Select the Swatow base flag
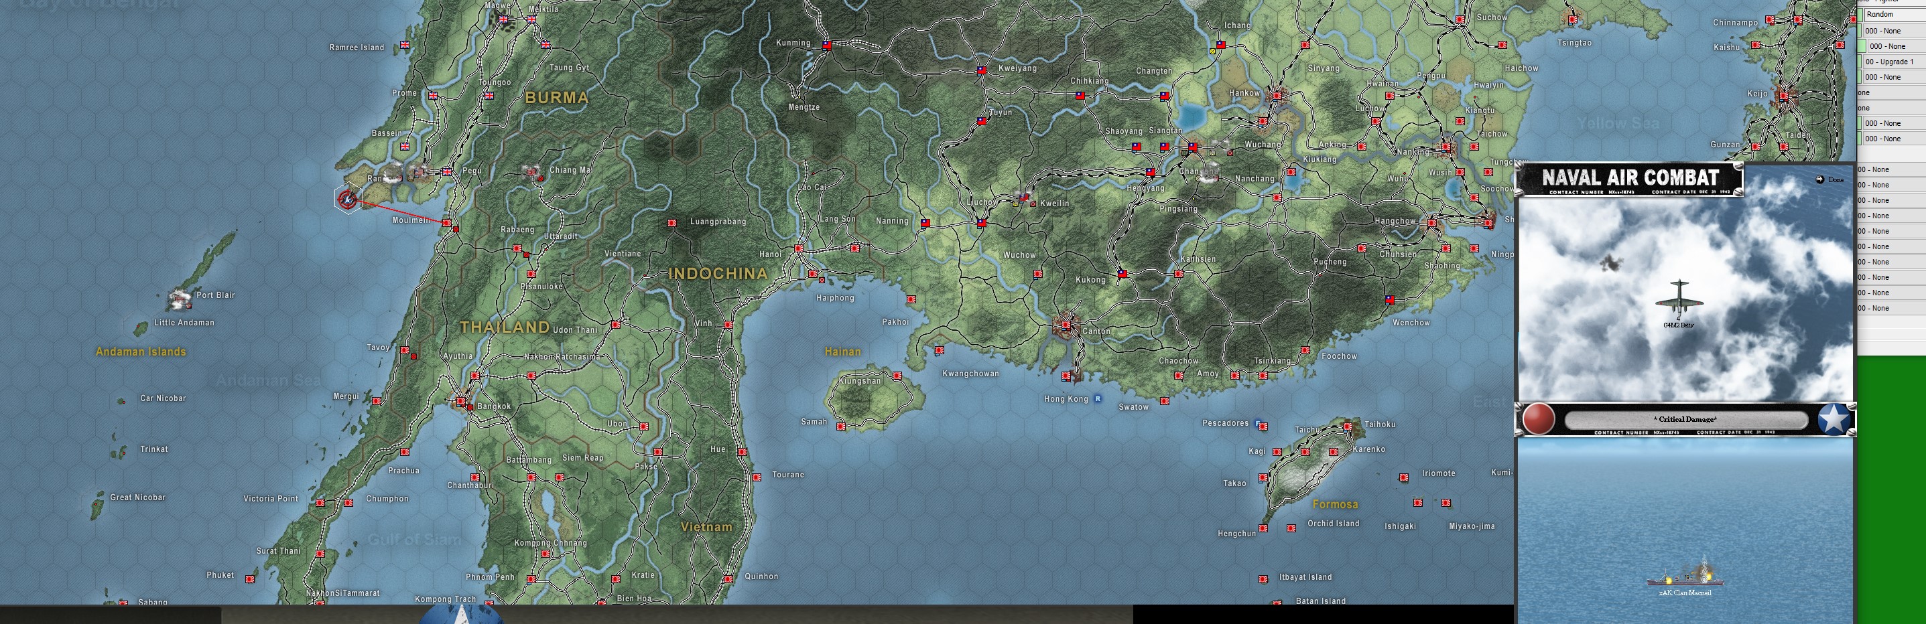Viewport: 1926px width, 624px height. click(1164, 401)
